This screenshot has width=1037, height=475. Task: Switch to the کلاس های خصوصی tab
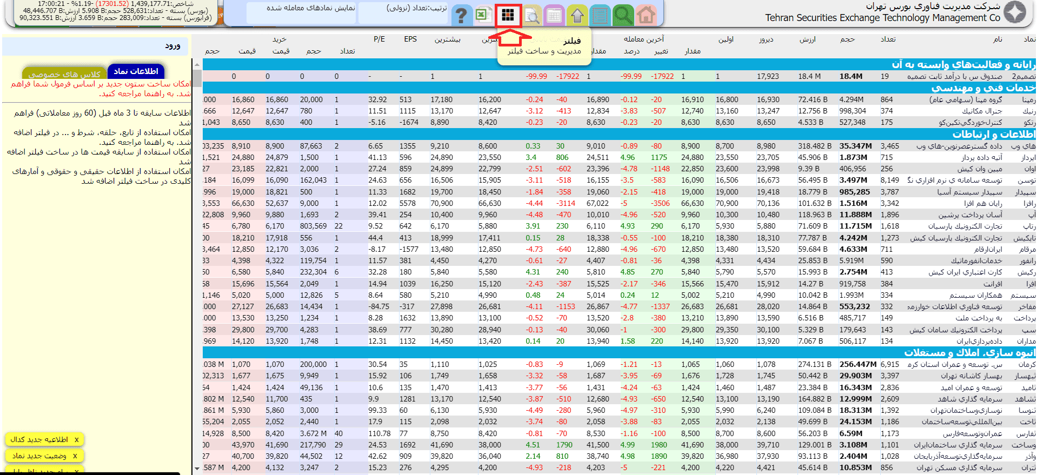click(64, 74)
